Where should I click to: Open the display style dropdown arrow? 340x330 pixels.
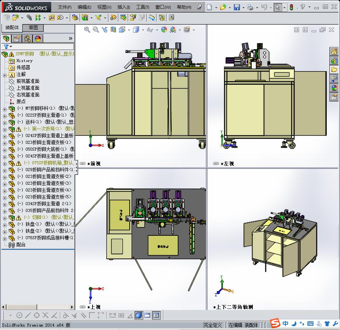coord(143,30)
